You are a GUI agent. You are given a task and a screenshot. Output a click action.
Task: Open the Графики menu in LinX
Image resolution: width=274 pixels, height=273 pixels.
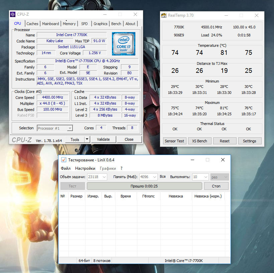click(108, 168)
